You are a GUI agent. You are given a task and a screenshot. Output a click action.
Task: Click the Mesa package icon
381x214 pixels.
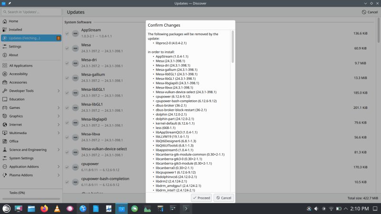click(75, 48)
